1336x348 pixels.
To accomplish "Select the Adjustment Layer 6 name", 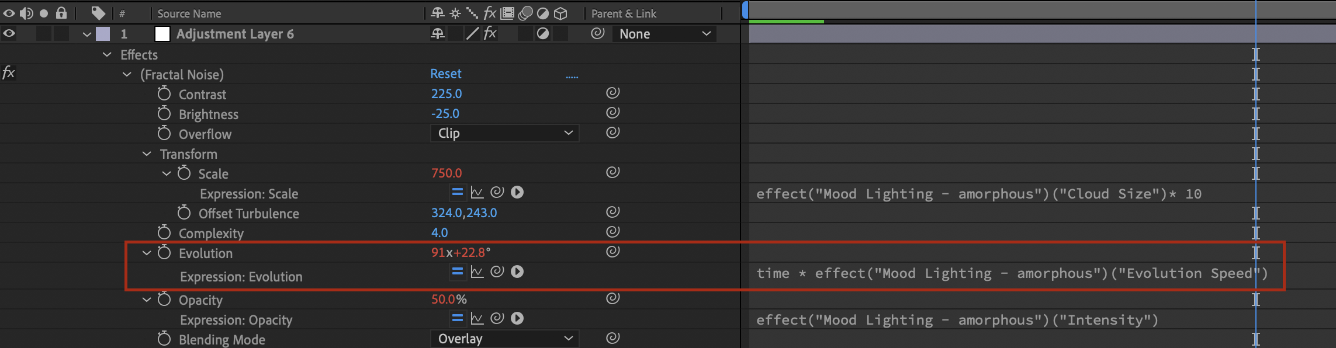I will point(235,34).
